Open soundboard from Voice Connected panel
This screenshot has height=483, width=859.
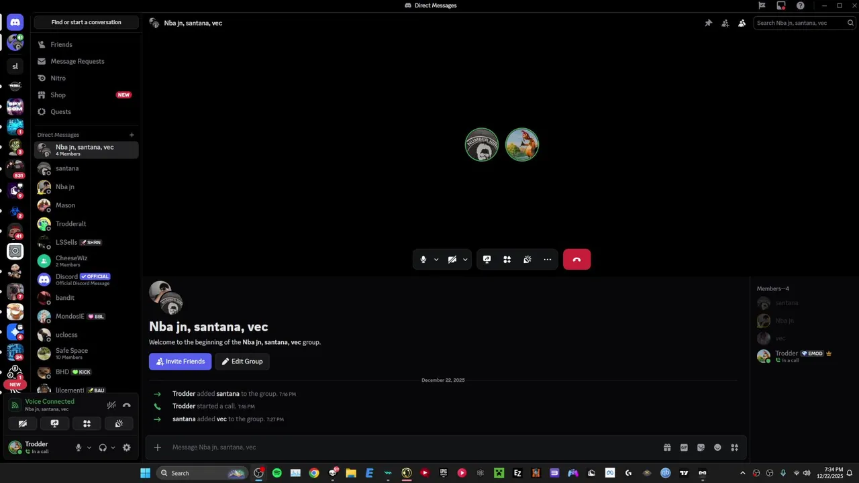119,423
